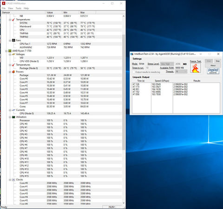The image size is (223, 209).
Task: Click the Stop button in IntelBurnTest
Action: (x=217, y=61)
